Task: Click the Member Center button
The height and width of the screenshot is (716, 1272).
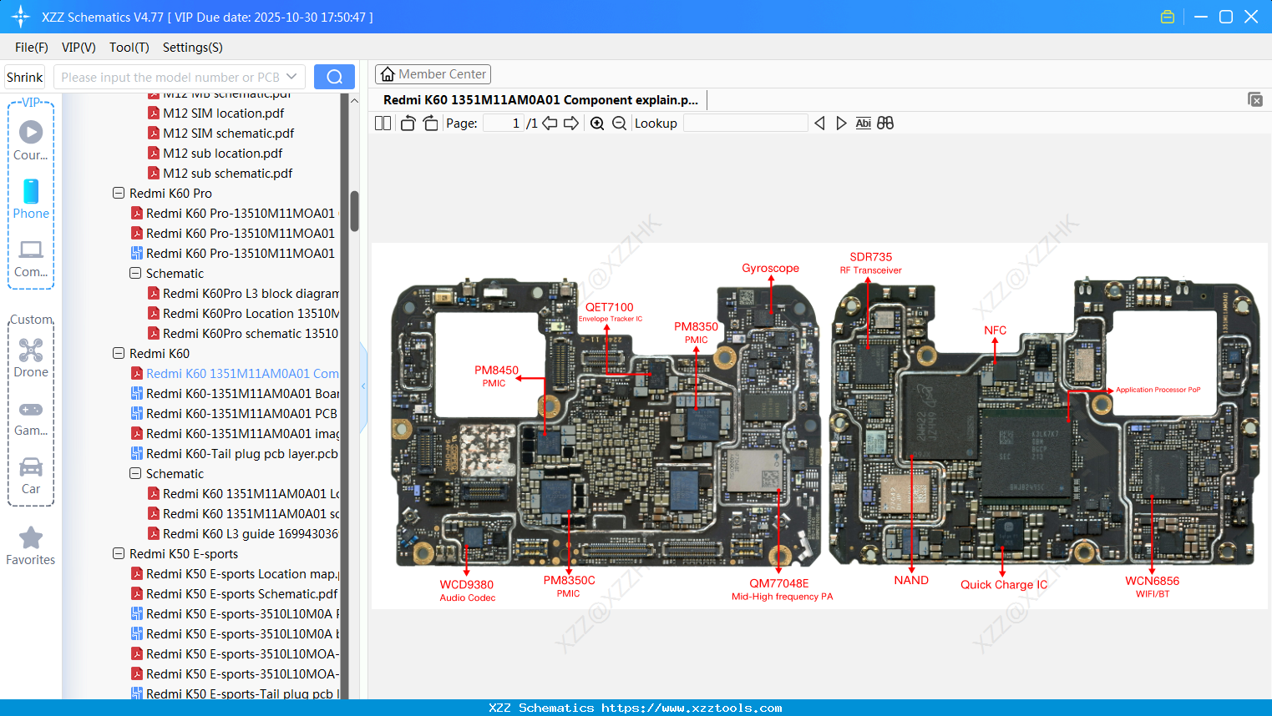Action: [433, 73]
